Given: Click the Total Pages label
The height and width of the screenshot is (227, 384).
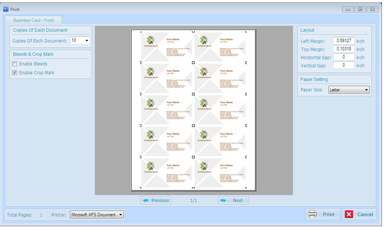Looking at the screenshot, I should [19, 215].
